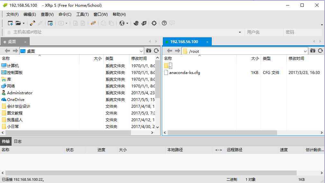Click remote pane back arrow

click(x=170, y=51)
